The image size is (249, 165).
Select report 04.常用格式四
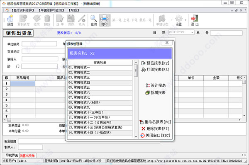click(100, 82)
